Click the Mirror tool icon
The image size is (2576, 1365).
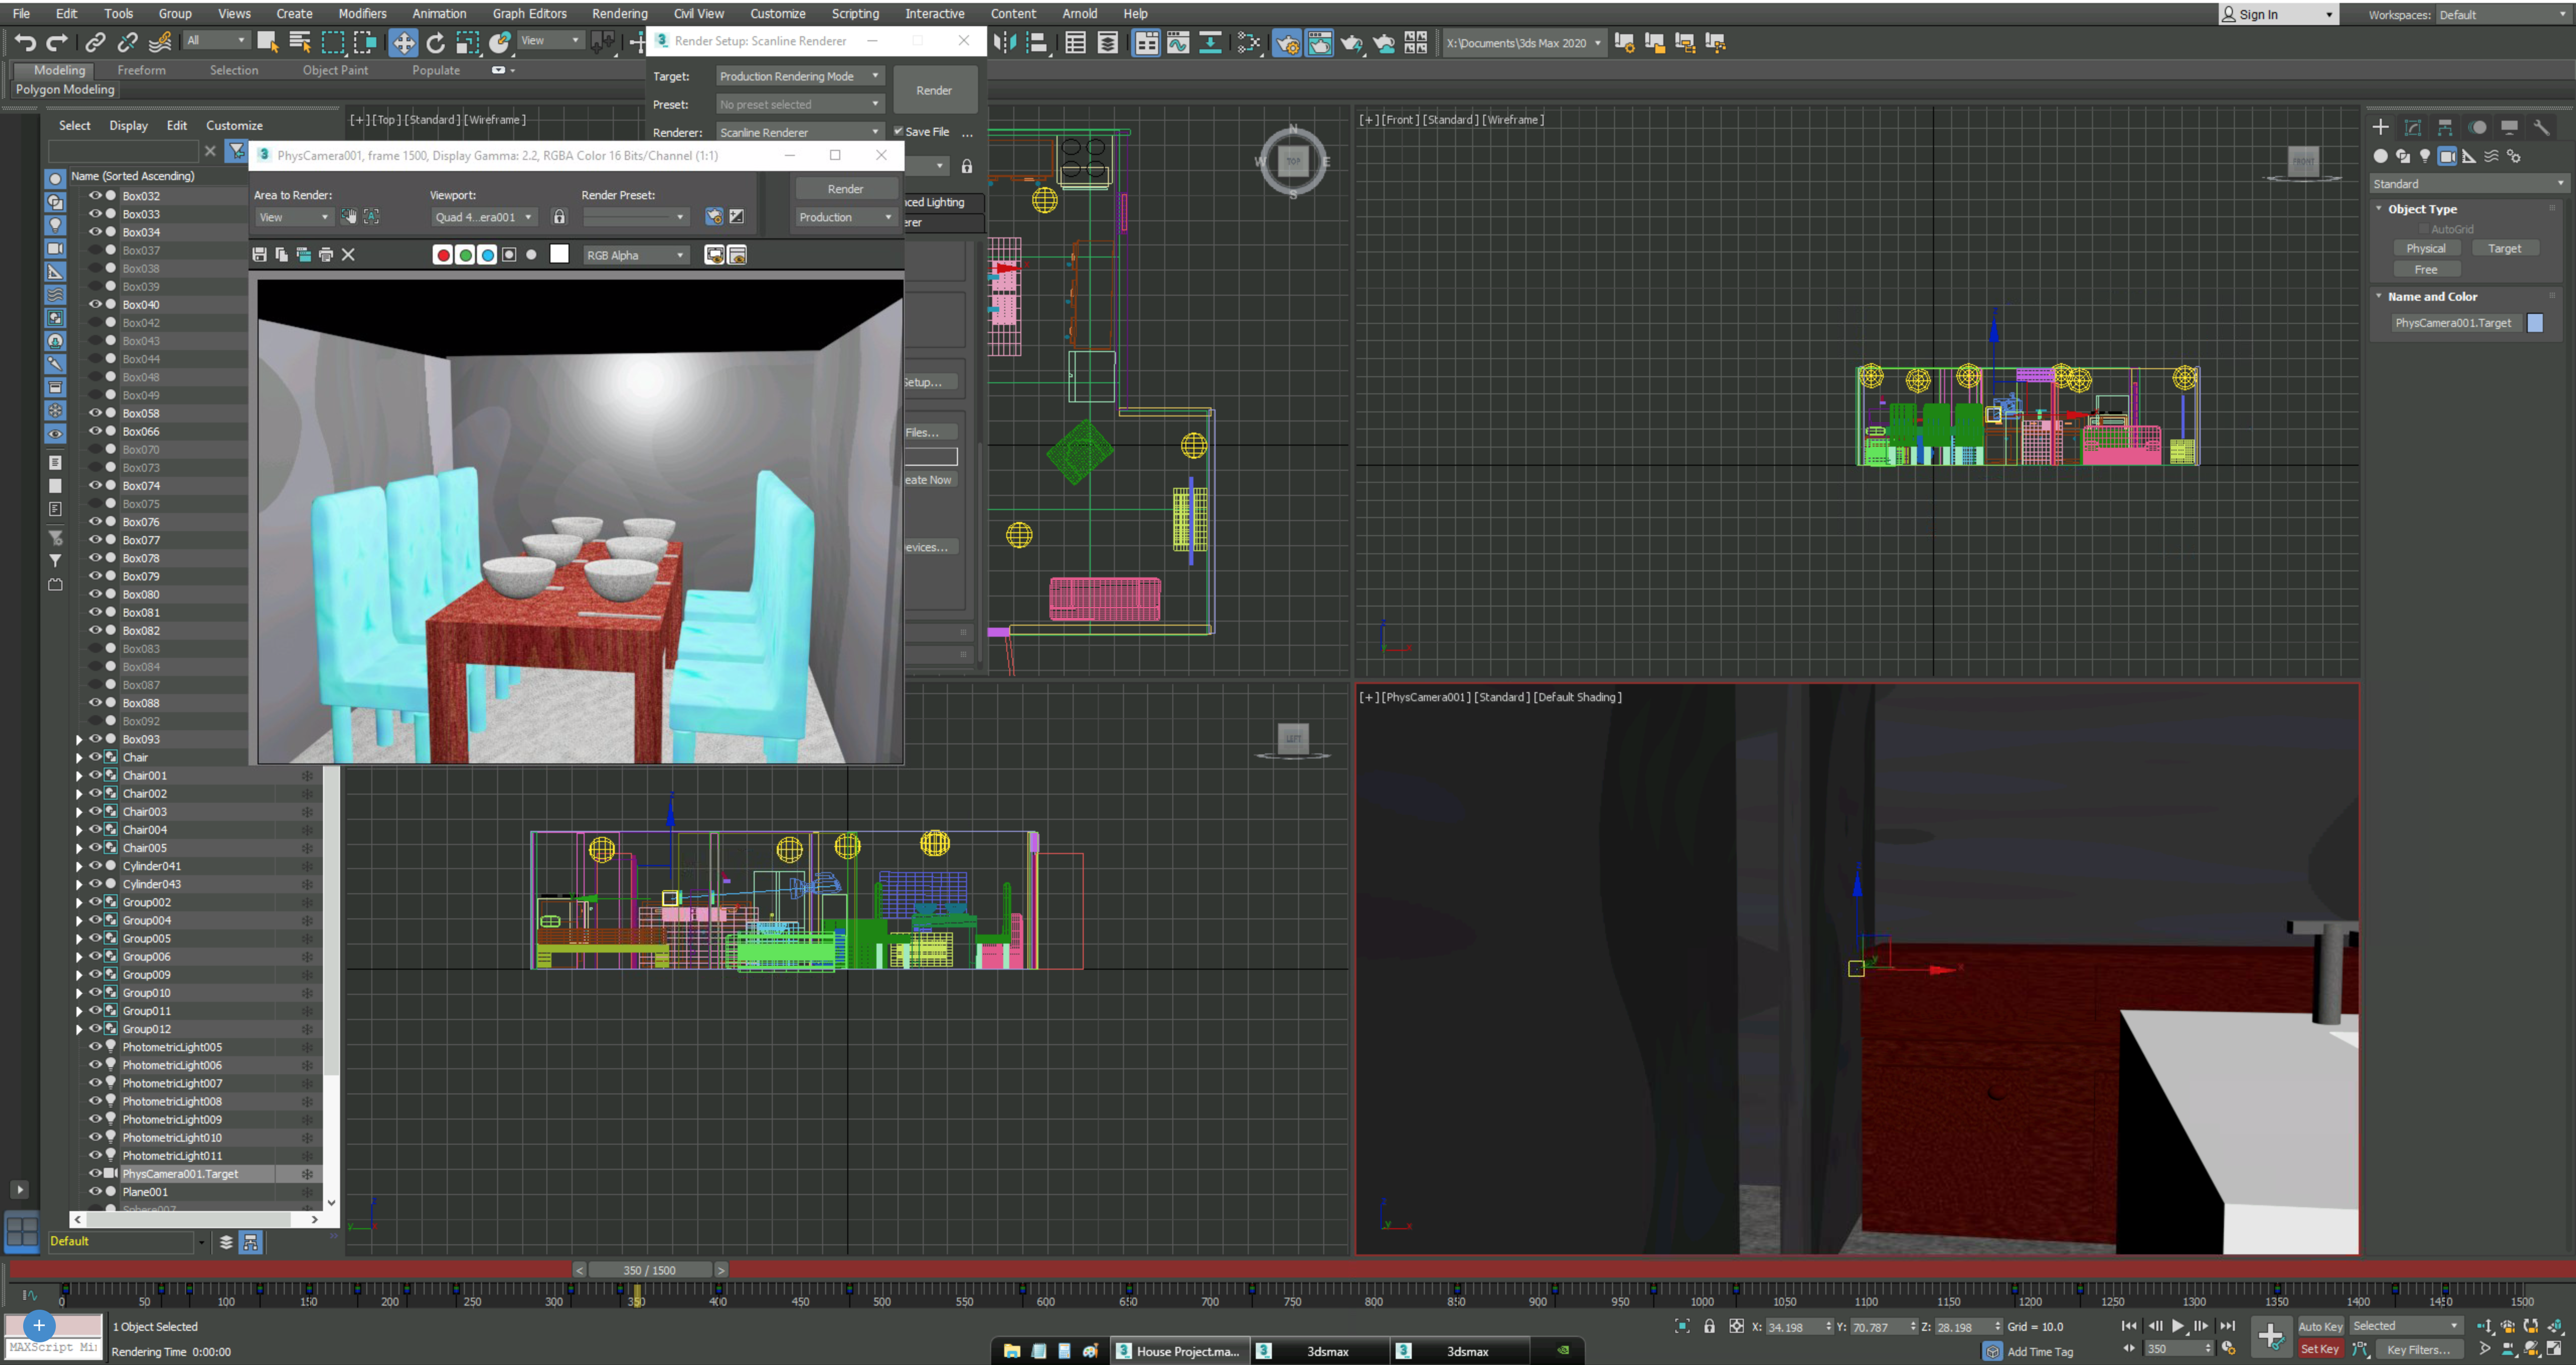[1005, 42]
